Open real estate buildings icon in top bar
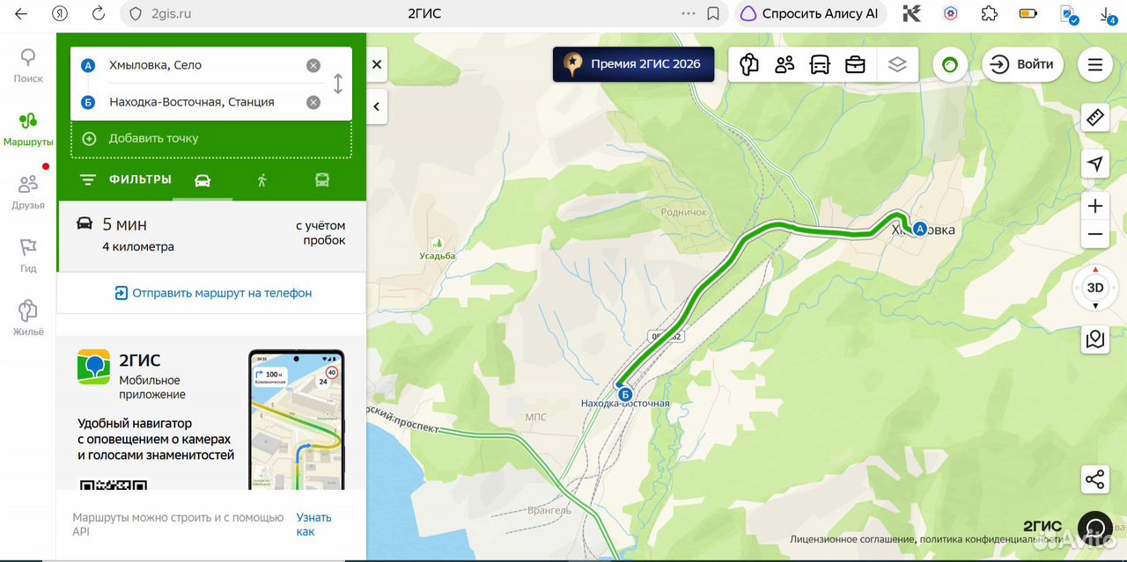Image resolution: width=1127 pixels, height=562 pixels. point(749,64)
